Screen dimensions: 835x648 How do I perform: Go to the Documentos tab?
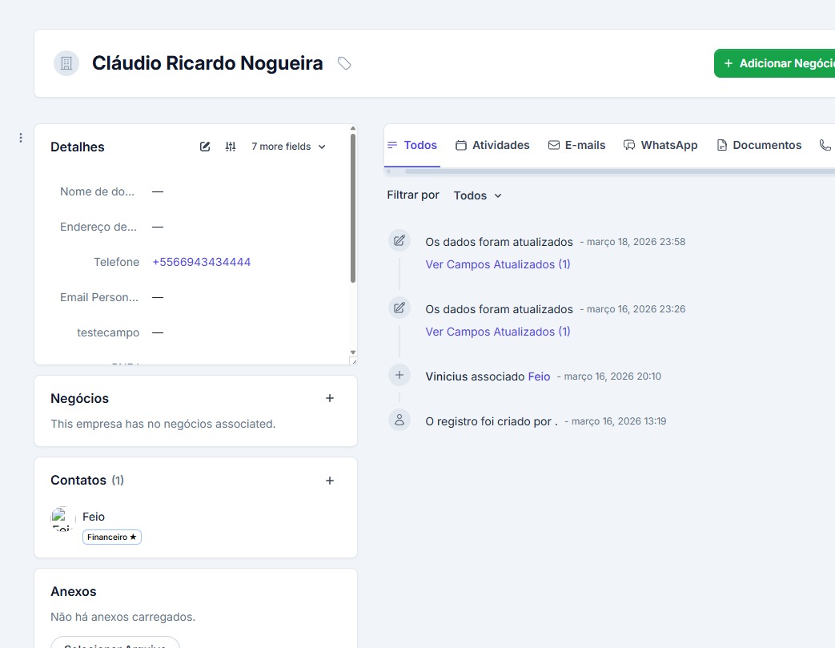[x=759, y=145]
